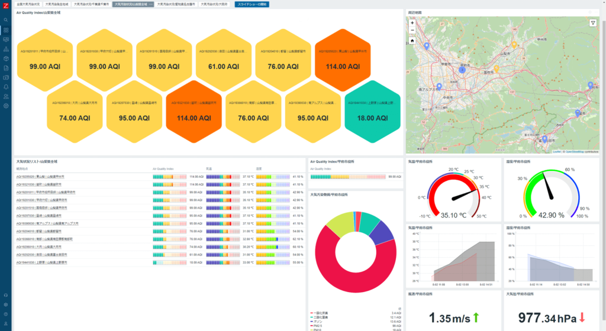This screenshot has width=606, height=331.
Task: Open the AQI19202030 吉田 host link
Action: [x=41, y=255]
